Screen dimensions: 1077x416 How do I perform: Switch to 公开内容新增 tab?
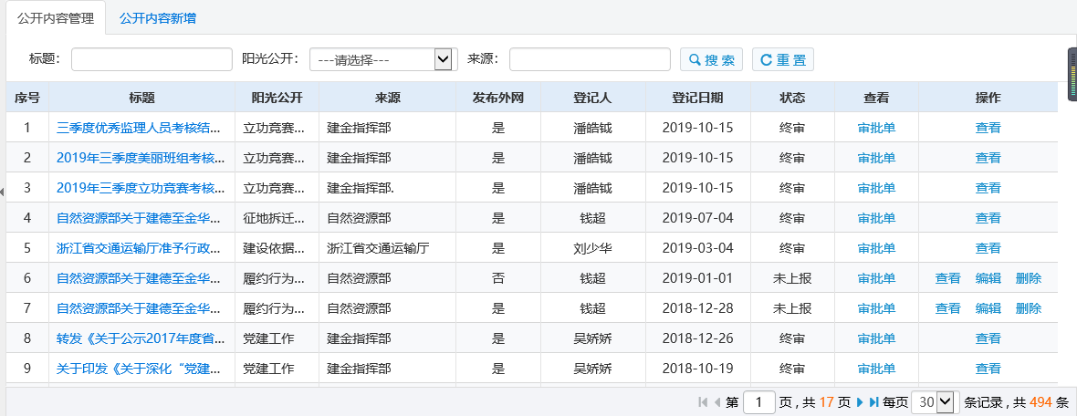(157, 18)
